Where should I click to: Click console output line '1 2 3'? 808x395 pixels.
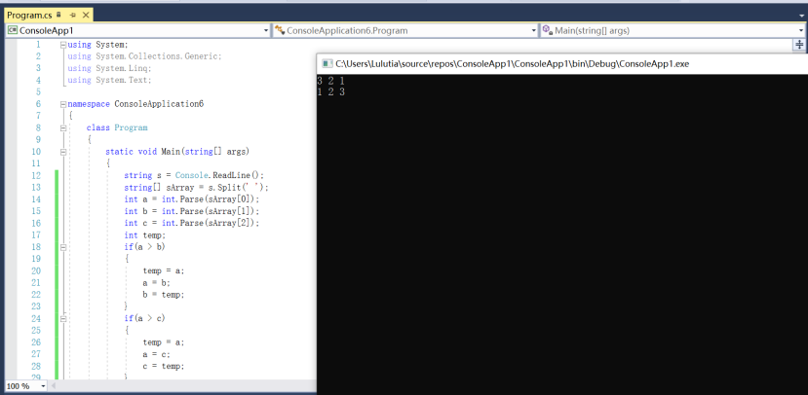click(x=330, y=92)
